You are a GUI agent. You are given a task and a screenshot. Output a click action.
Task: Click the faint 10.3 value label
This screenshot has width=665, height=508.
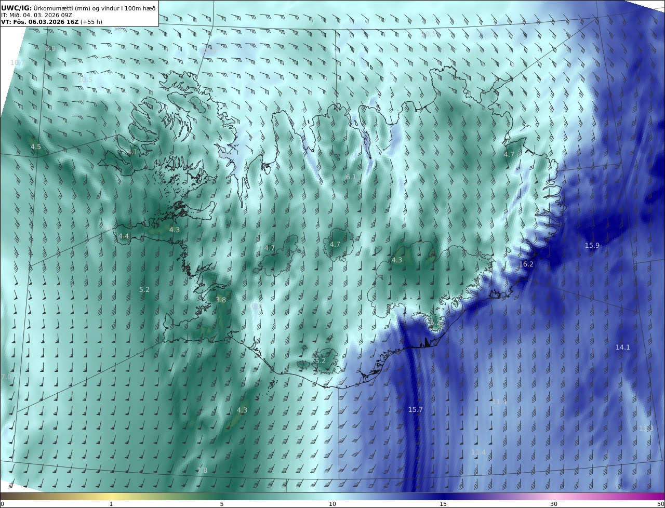pos(429,34)
